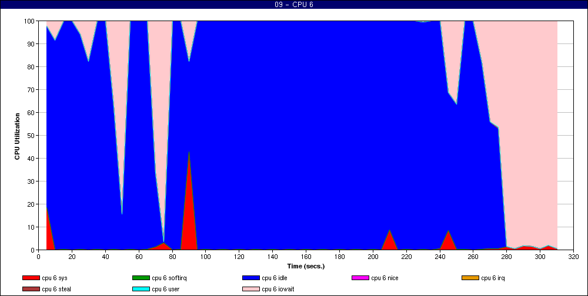Viewport: 588px width, 296px height.
Task: Select the 'cpu 6 irq' legend label
Action: tap(493, 278)
